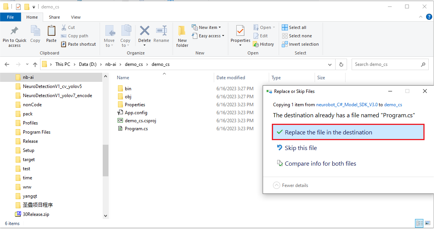The image size is (436, 230).
Task: Go back with the back arrow
Action: 7,64
